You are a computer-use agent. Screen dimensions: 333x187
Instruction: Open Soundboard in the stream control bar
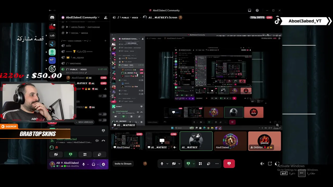209,164
